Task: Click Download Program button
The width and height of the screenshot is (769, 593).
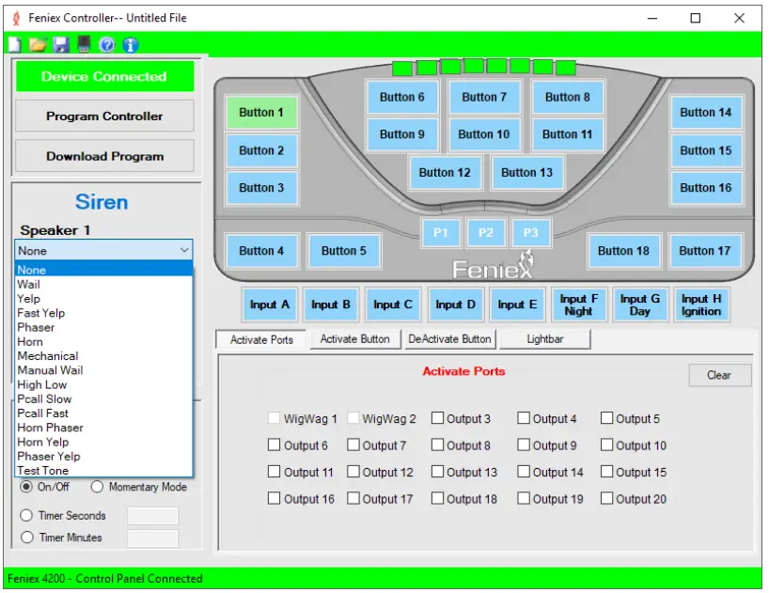Action: [104, 156]
